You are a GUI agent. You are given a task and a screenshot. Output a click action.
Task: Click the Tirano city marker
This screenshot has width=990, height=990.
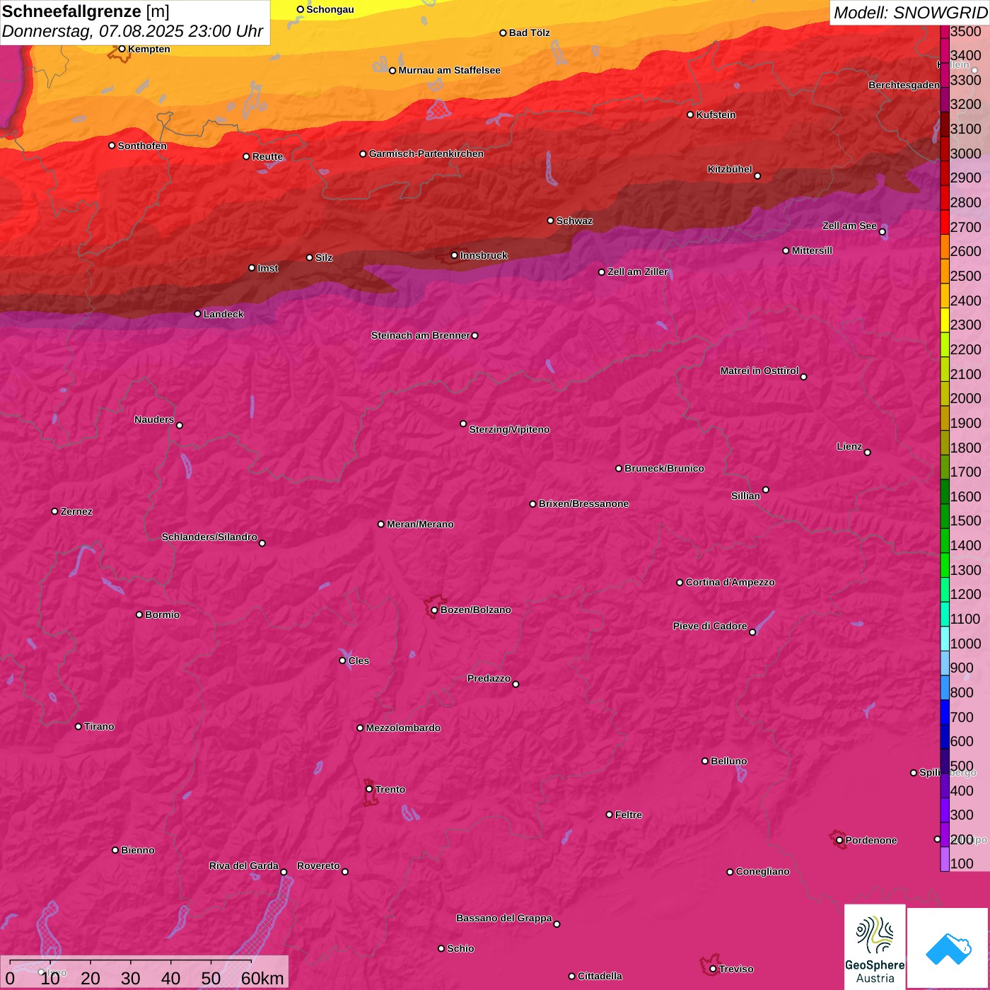[78, 726]
